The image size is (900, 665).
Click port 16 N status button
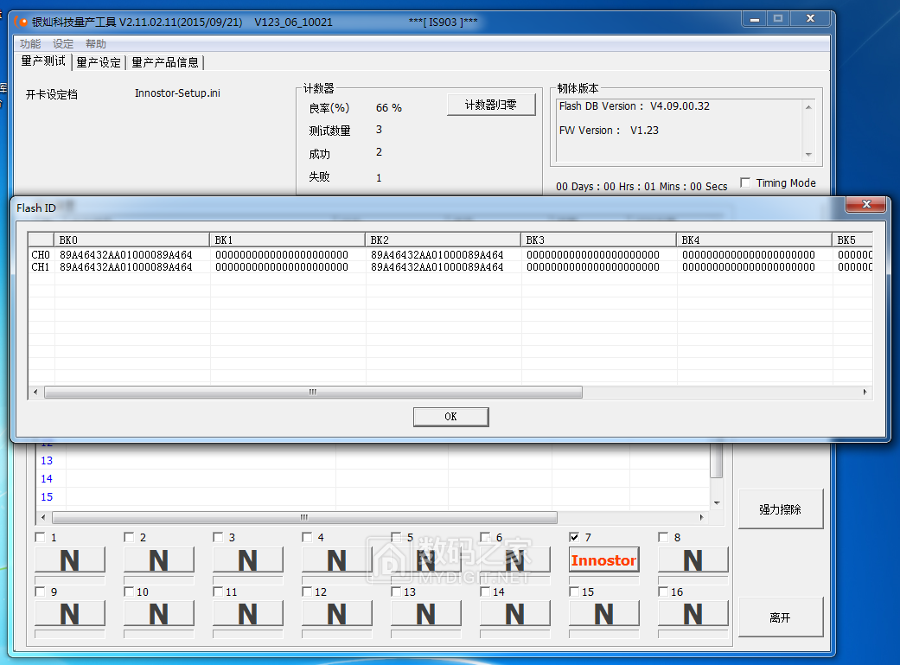tap(693, 614)
